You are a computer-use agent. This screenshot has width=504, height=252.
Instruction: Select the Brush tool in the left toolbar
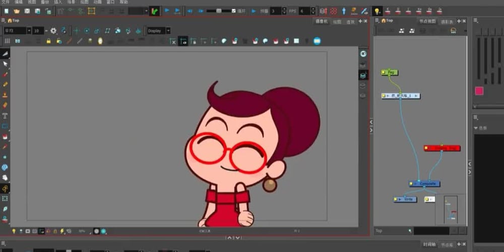click(x=5, y=74)
